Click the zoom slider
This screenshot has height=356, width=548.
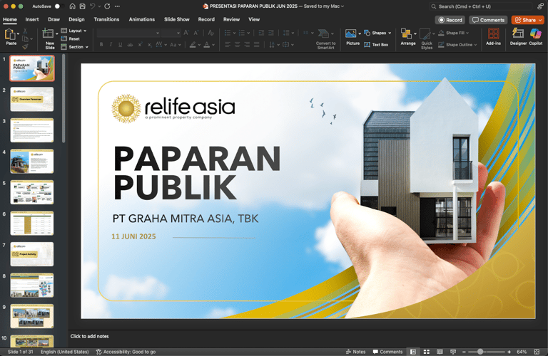(x=486, y=352)
